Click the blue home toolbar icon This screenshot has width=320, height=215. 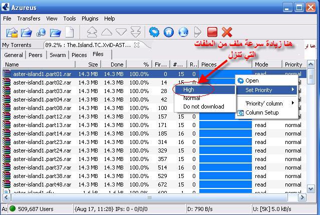click(169, 32)
